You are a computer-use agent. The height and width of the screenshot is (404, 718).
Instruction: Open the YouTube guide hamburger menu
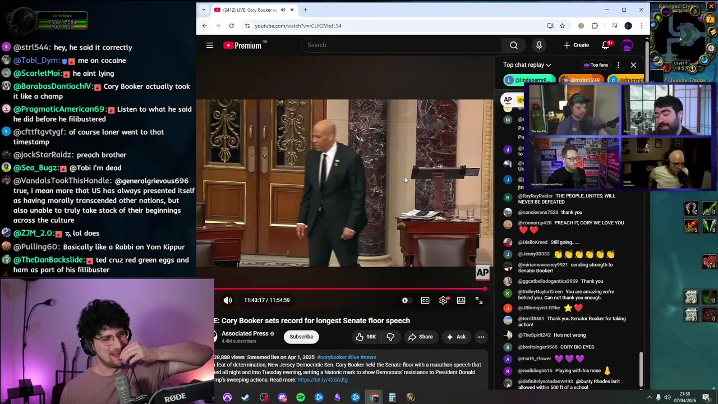(x=210, y=45)
